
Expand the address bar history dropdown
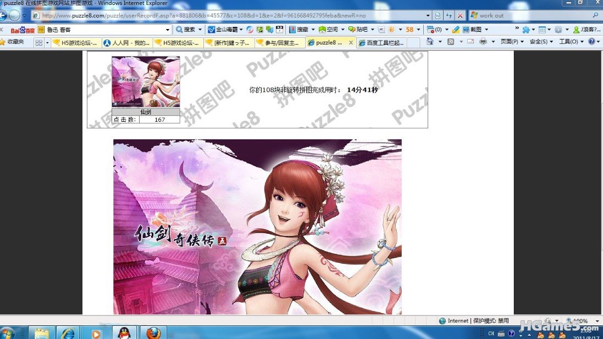click(x=428, y=15)
